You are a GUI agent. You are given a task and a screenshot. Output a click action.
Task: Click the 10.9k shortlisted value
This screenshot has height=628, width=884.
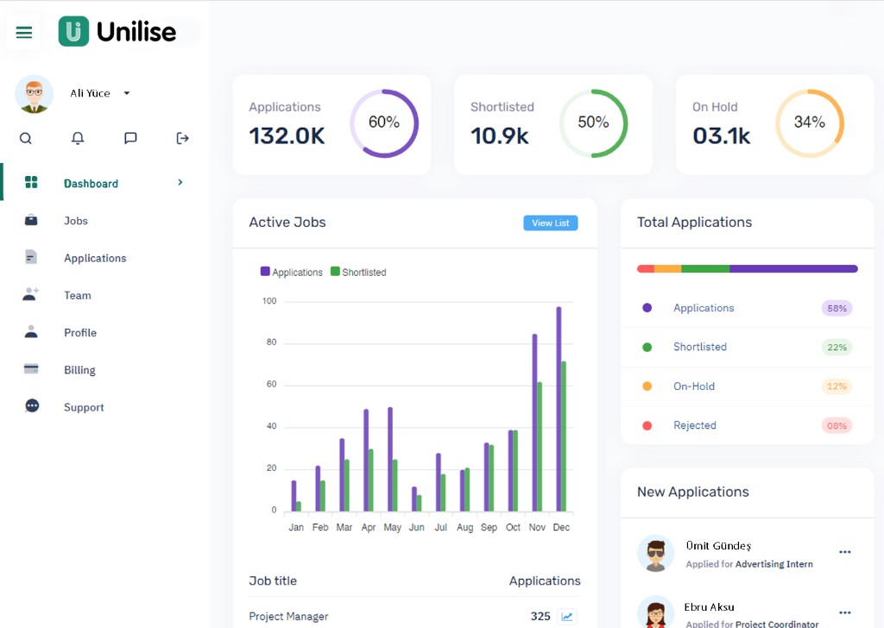(500, 135)
